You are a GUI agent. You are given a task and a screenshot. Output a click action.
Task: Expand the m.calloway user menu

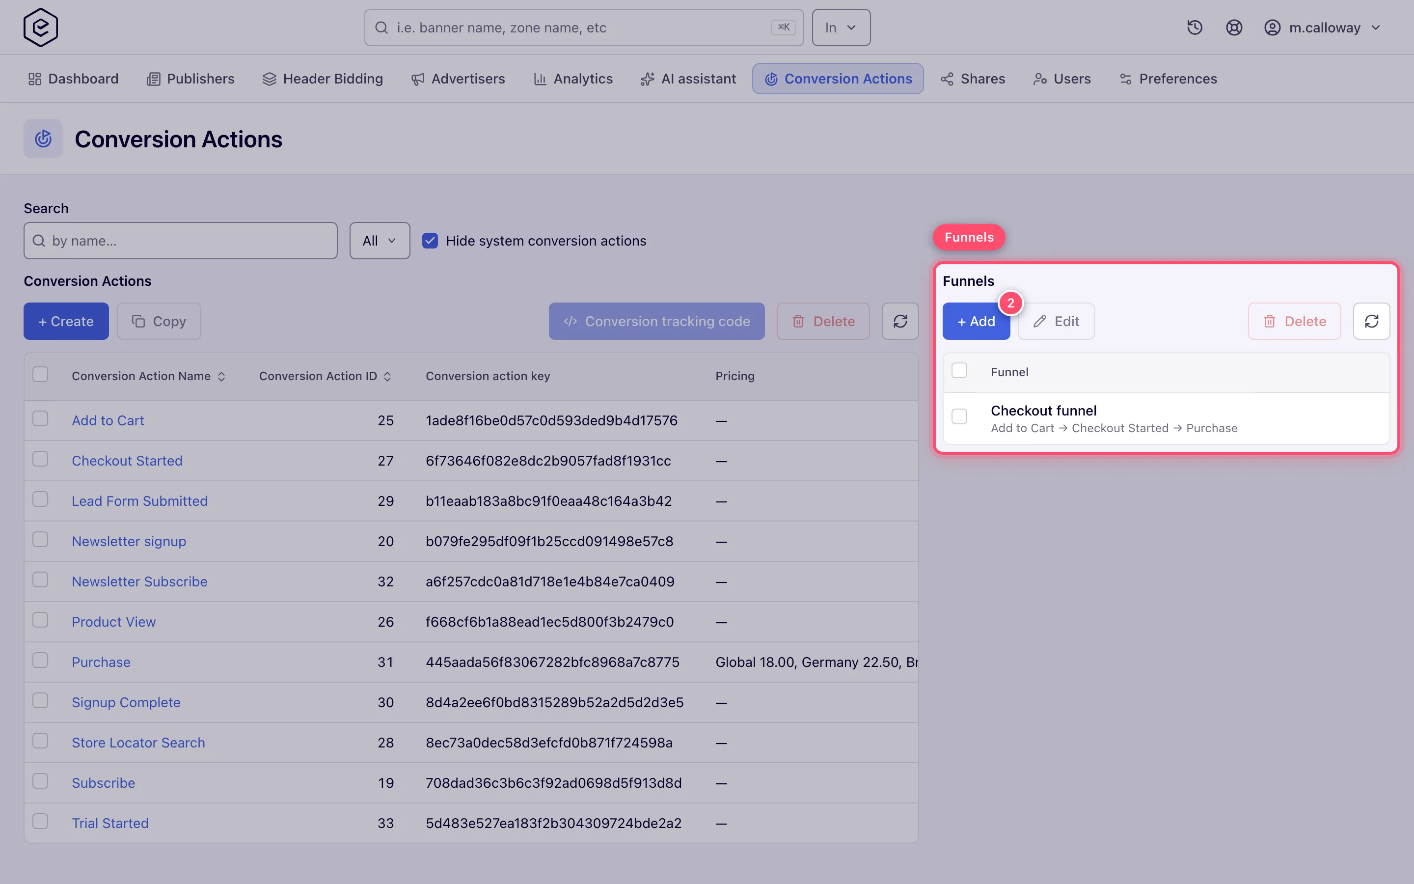coord(1322,28)
